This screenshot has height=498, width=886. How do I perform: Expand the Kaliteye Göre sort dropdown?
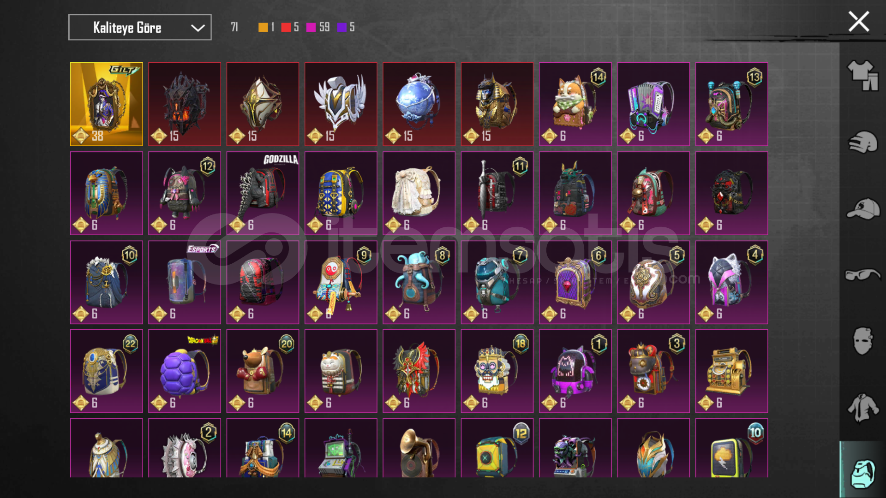pyautogui.click(x=140, y=27)
